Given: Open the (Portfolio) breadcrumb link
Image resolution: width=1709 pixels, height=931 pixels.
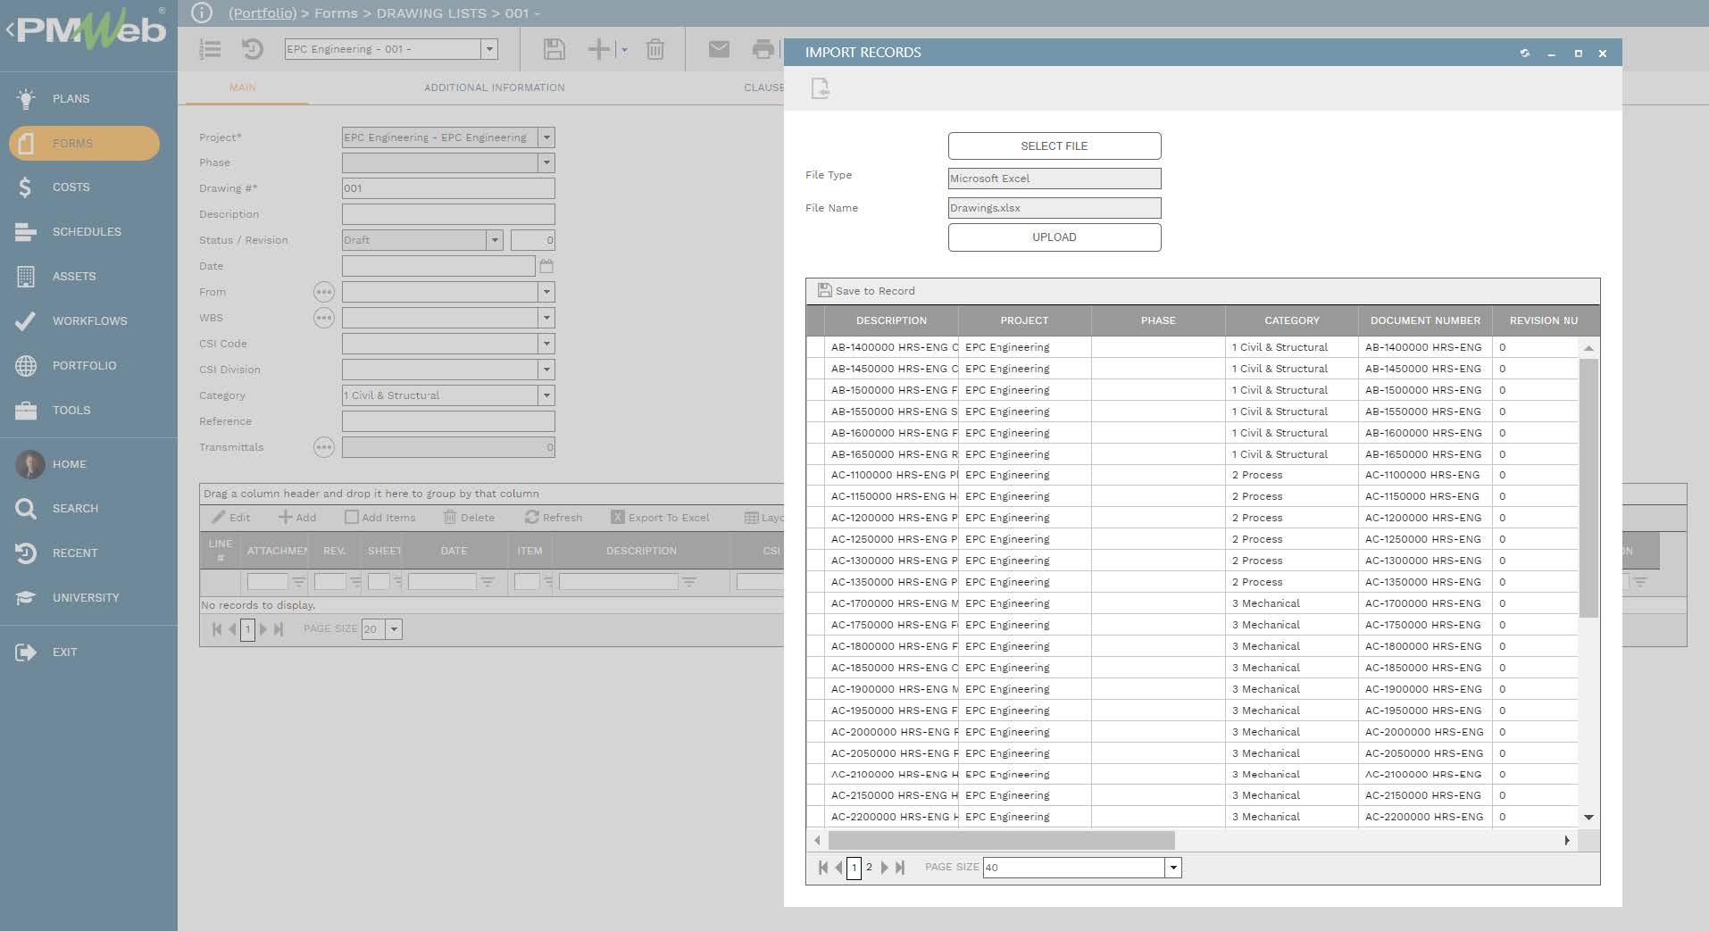Looking at the screenshot, I should pos(263,12).
